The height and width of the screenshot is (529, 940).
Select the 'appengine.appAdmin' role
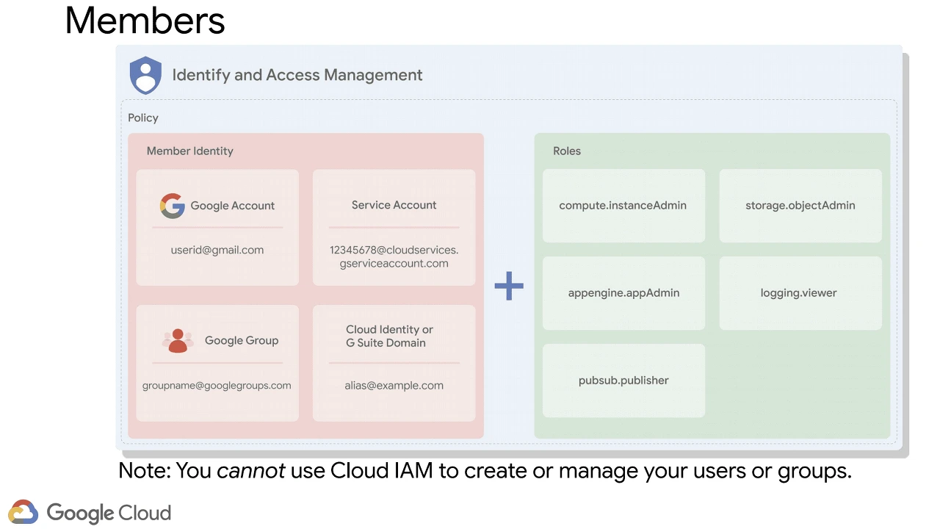(623, 293)
